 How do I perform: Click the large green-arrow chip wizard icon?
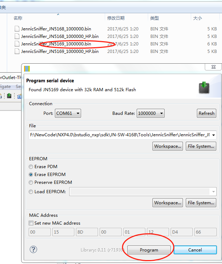point(204,88)
